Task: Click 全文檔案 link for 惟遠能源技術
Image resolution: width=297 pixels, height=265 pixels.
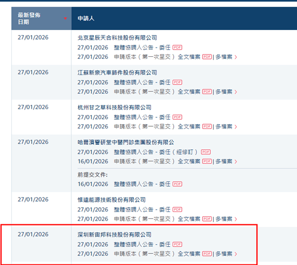Action: click(189, 219)
